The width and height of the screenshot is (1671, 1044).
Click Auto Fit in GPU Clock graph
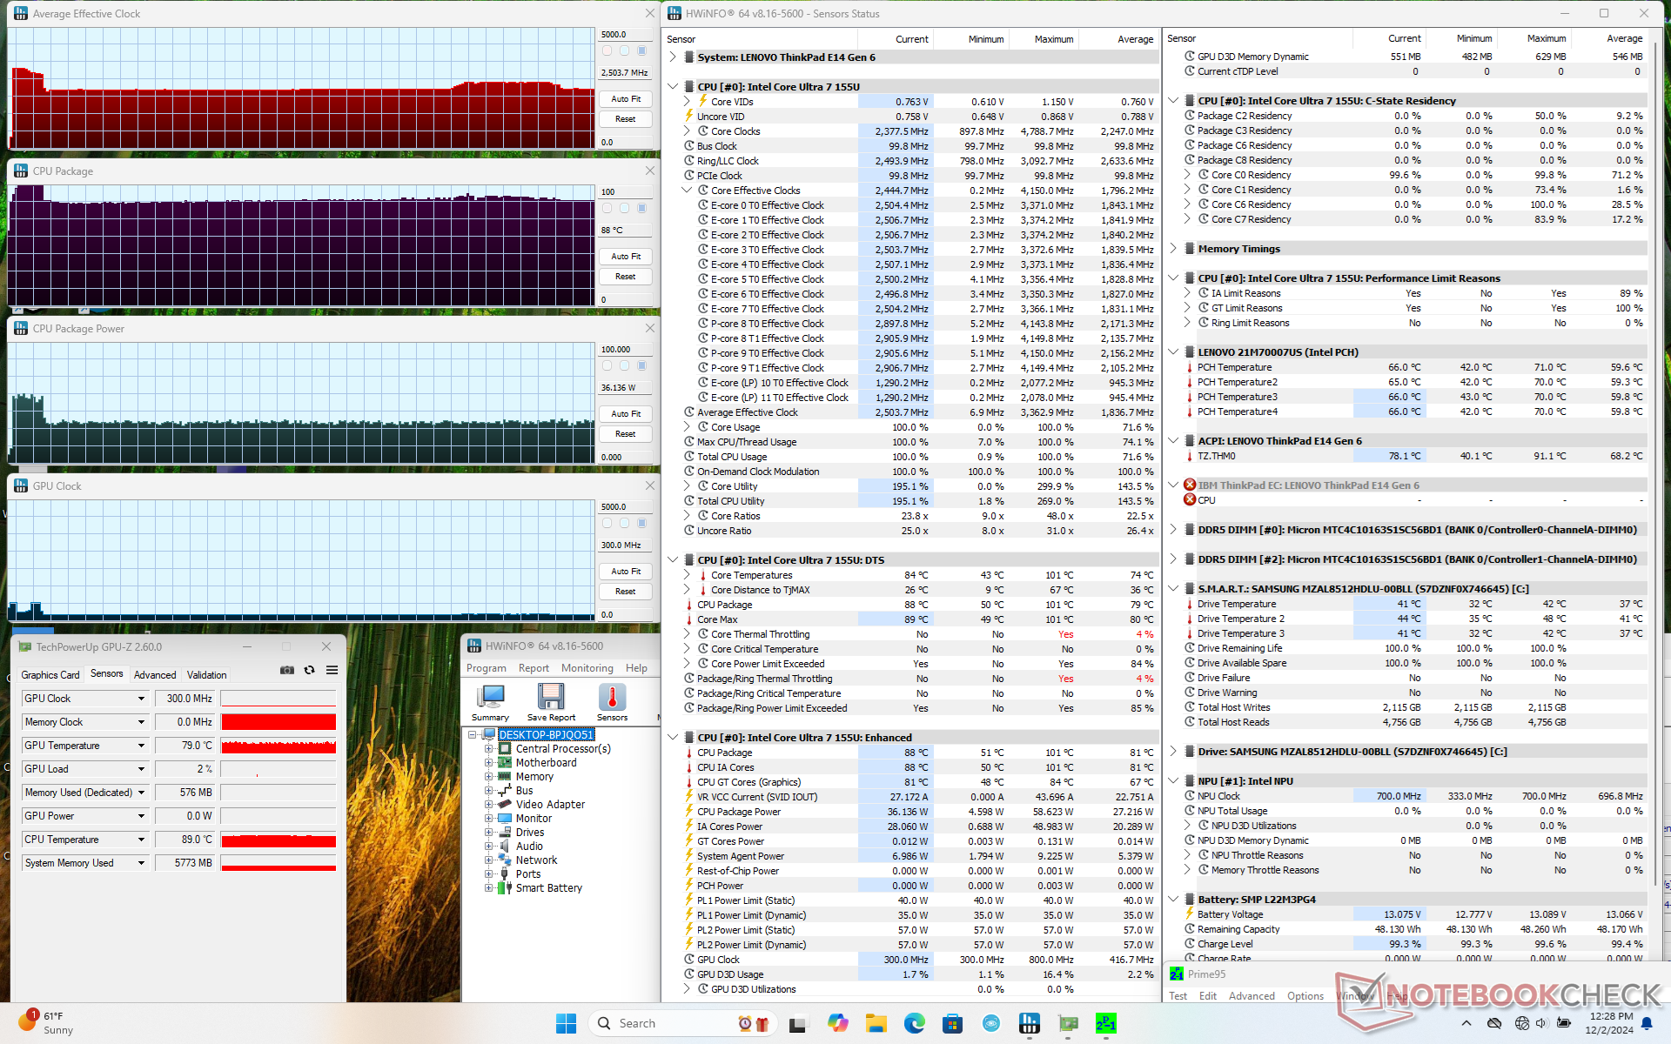pyautogui.click(x=626, y=572)
